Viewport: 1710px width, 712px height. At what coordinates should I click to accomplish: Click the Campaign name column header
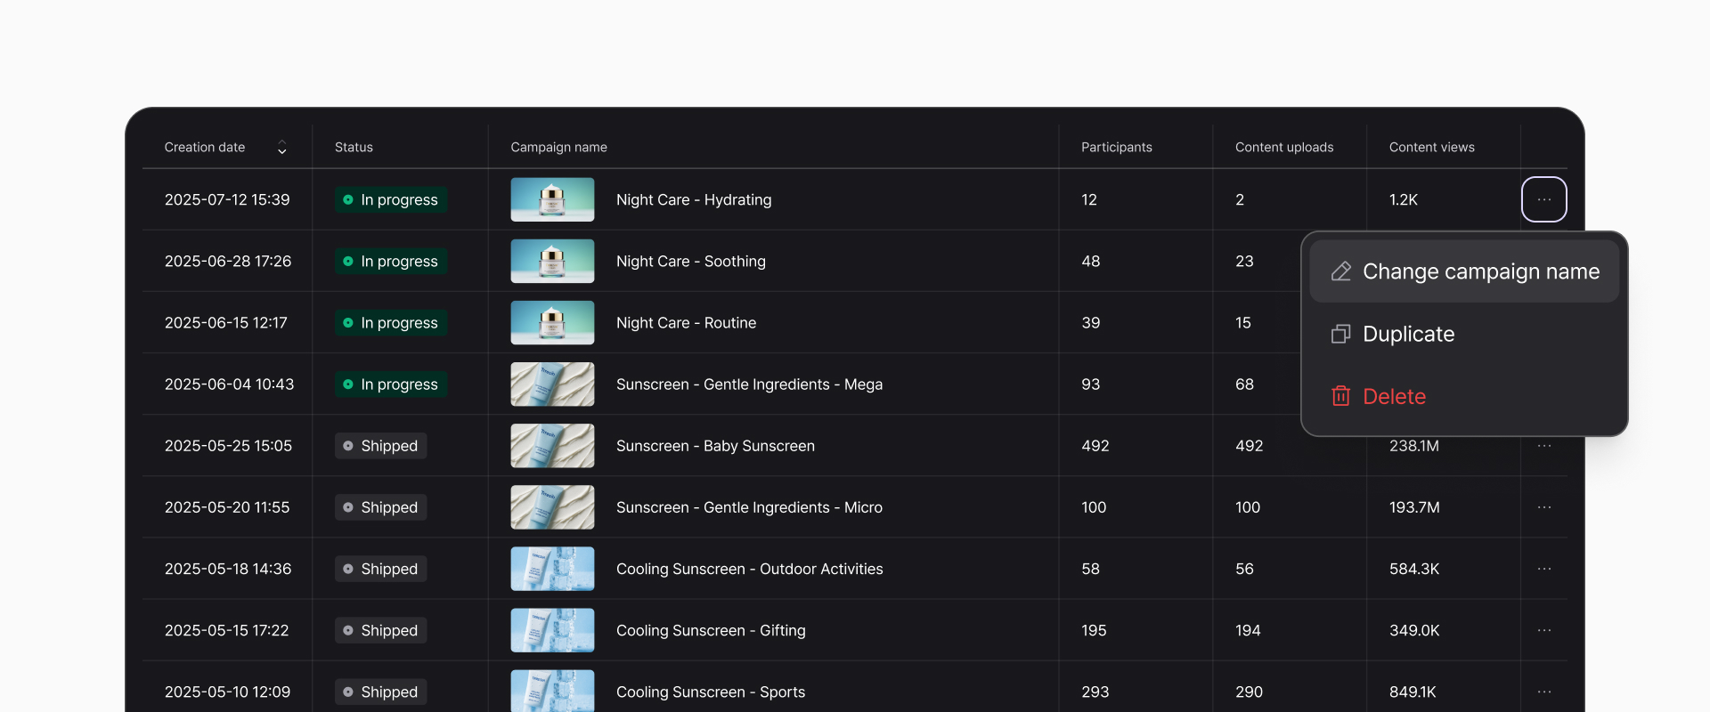tap(558, 148)
